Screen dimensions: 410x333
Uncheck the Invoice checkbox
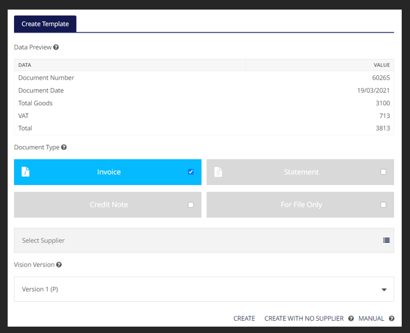(x=191, y=172)
